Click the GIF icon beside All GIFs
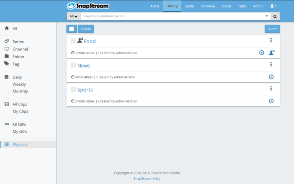This screenshot has width=294, height=184. (x=7, y=124)
